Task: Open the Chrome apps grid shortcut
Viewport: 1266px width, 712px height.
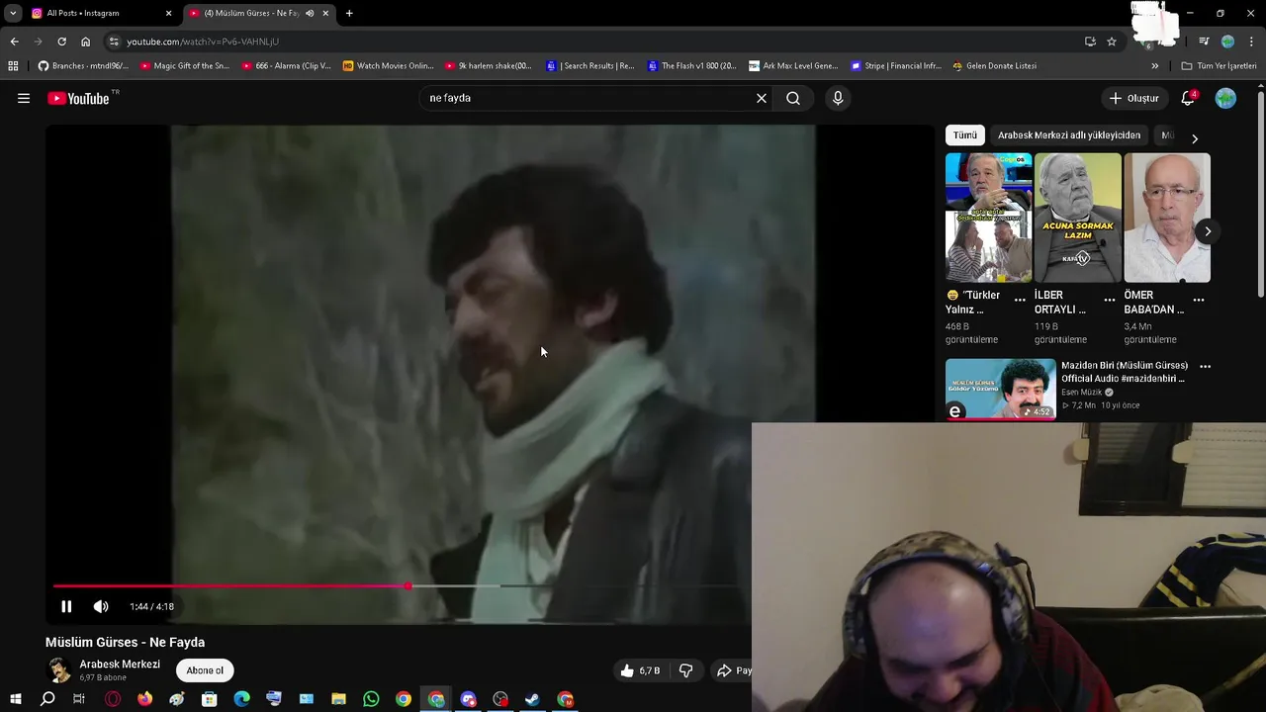Action: click(x=13, y=66)
